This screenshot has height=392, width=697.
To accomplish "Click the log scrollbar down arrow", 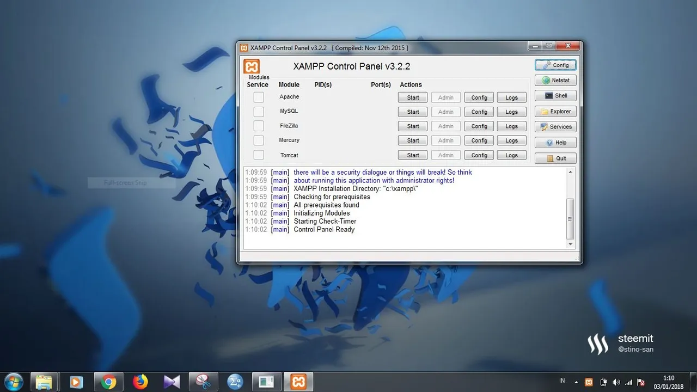I will coord(571,244).
